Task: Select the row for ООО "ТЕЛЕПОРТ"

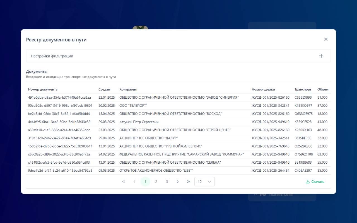Action: click(x=133, y=106)
